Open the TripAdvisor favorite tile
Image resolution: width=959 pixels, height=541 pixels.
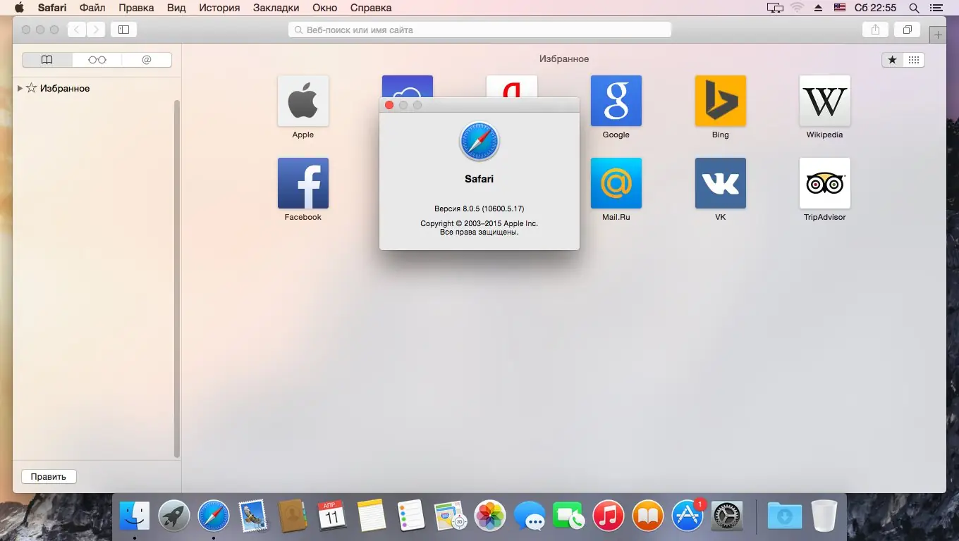pyautogui.click(x=825, y=183)
